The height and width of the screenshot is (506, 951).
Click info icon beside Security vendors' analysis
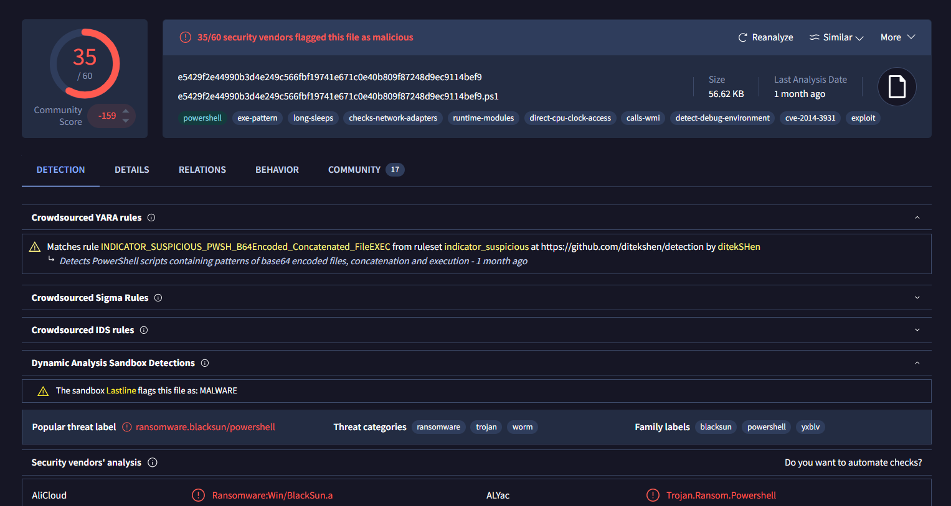pyautogui.click(x=153, y=462)
